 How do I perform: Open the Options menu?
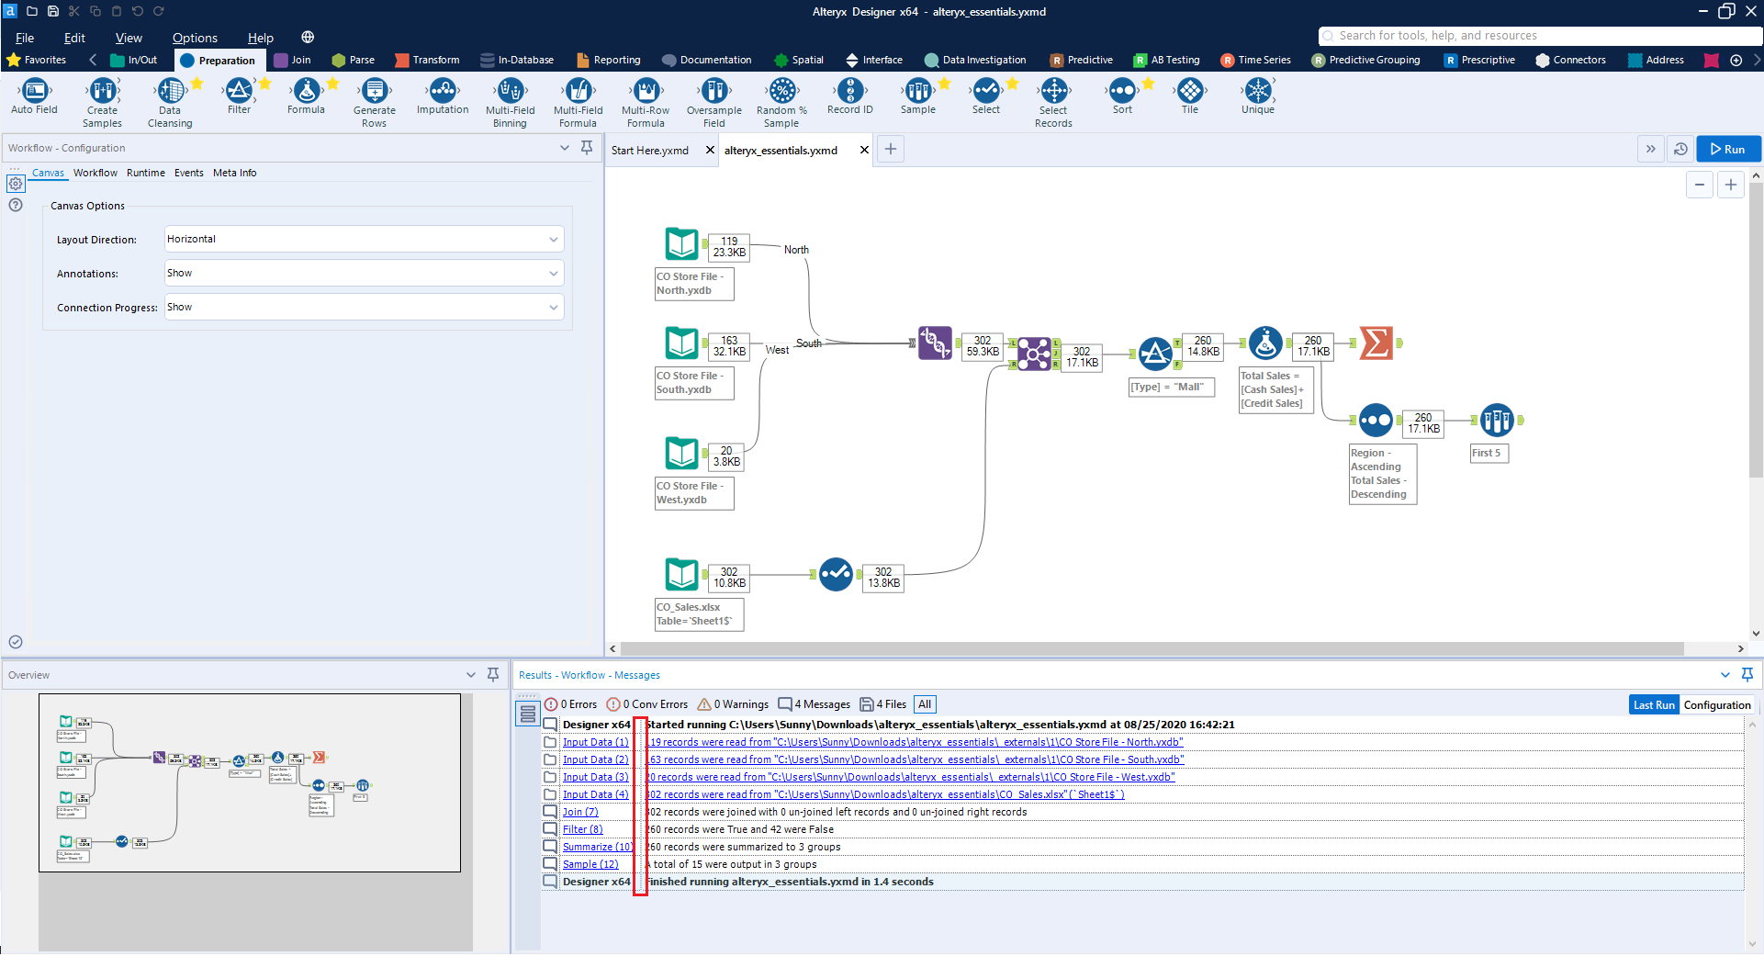coord(195,38)
